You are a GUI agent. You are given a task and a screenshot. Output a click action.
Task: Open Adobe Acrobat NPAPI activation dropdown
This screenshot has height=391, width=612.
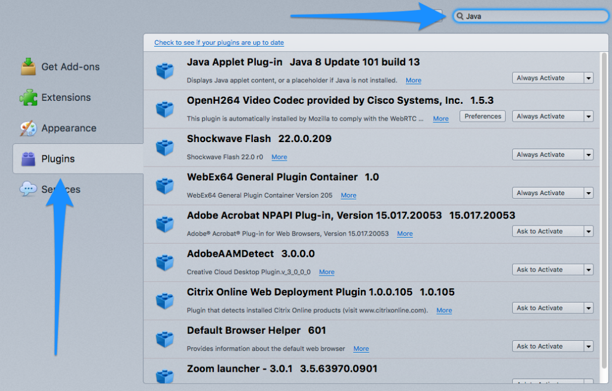click(x=553, y=231)
